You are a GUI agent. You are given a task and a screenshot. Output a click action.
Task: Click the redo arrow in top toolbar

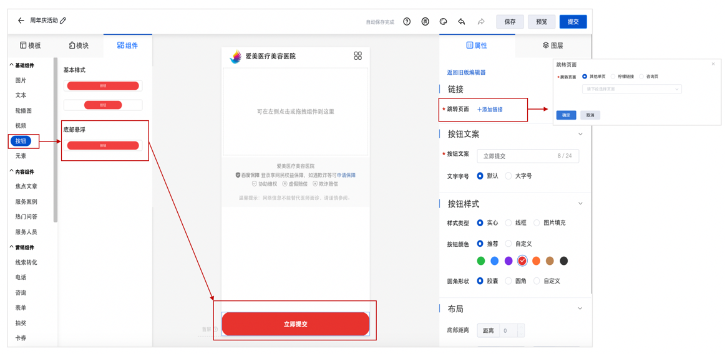point(481,22)
